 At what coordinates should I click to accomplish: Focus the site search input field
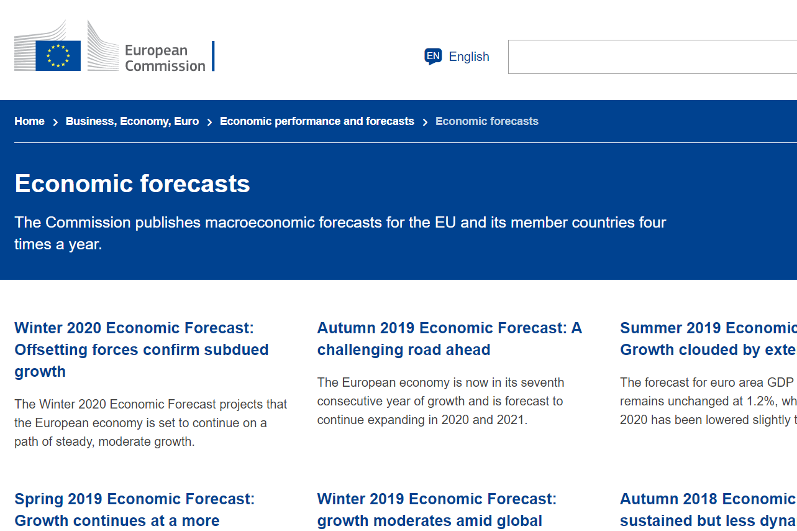[x=652, y=57]
